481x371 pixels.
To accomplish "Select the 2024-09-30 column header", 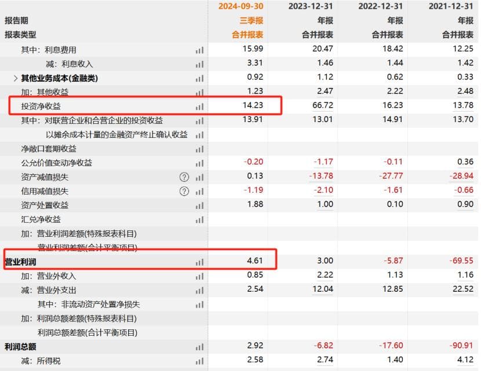I will [240, 6].
